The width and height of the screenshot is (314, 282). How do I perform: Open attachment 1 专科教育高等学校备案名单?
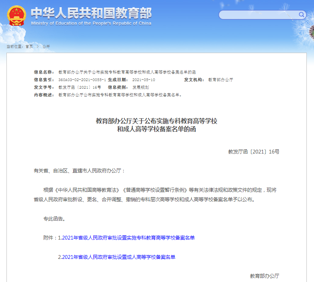(x=126, y=238)
